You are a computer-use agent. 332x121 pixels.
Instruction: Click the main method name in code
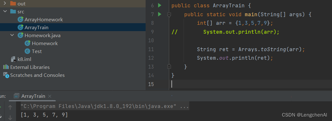[251, 15]
